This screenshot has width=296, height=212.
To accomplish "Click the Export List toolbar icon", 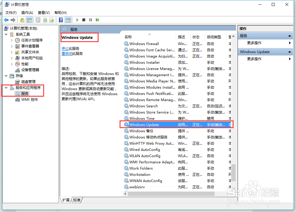I will tap(52, 20).
